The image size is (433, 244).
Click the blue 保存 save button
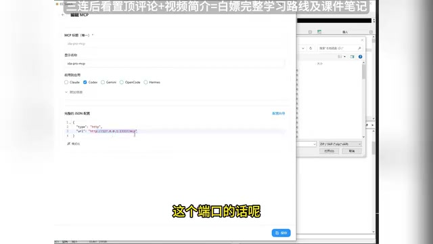(x=281, y=233)
